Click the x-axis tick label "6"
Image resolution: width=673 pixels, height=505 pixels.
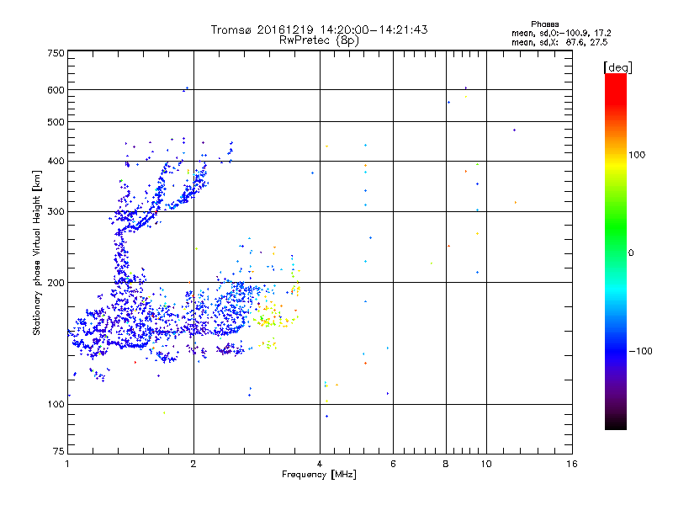(393, 464)
